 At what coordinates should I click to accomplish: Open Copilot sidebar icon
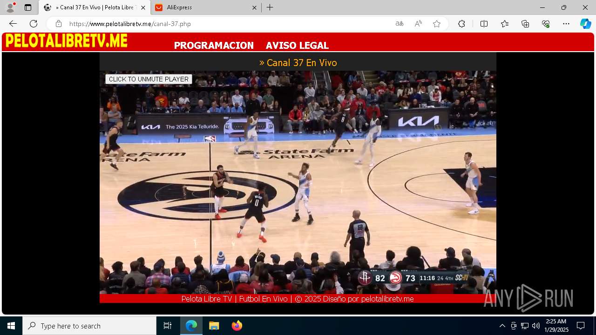click(x=585, y=24)
